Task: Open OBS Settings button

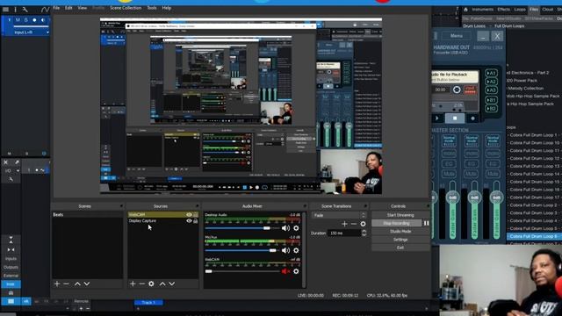Action: (x=400, y=240)
